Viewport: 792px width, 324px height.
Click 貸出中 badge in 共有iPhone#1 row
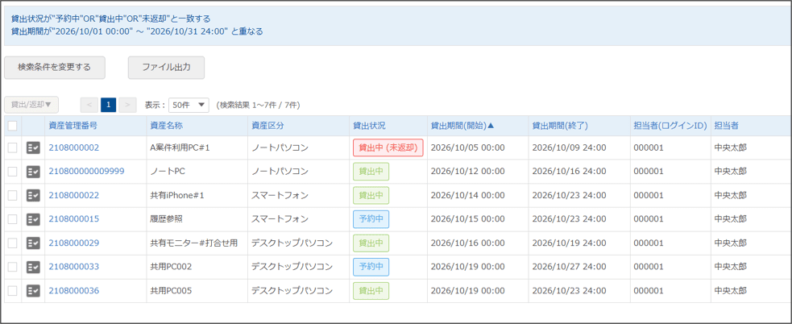coord(371,195)
